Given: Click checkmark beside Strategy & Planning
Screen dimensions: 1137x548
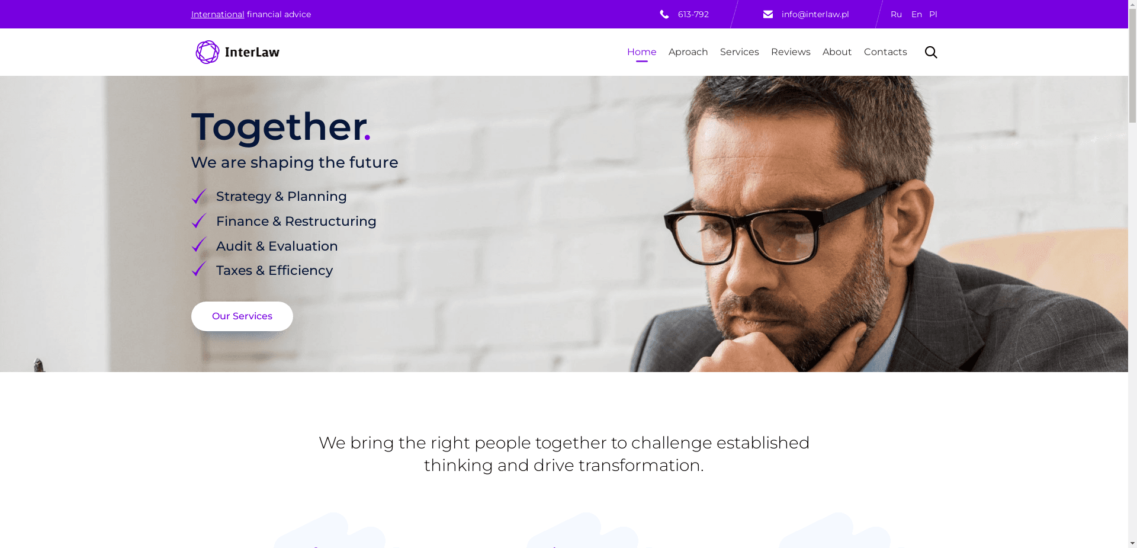Looking at the screenshot, I should [x=199, y=196].
